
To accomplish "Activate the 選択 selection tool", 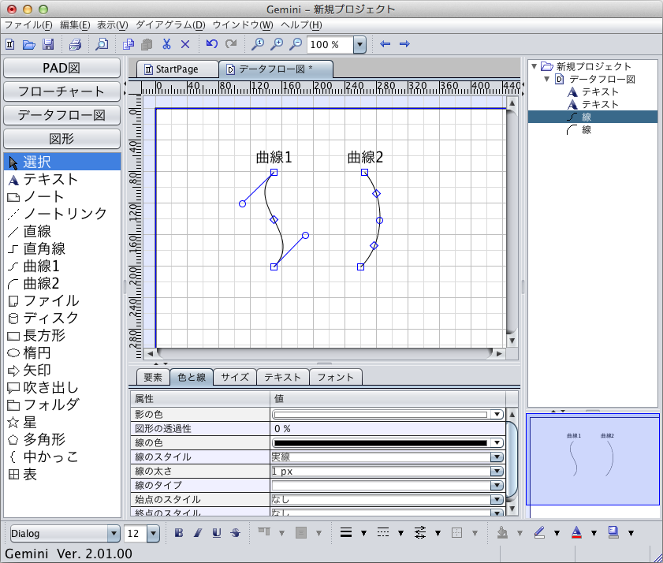I will tap(62, 162).
